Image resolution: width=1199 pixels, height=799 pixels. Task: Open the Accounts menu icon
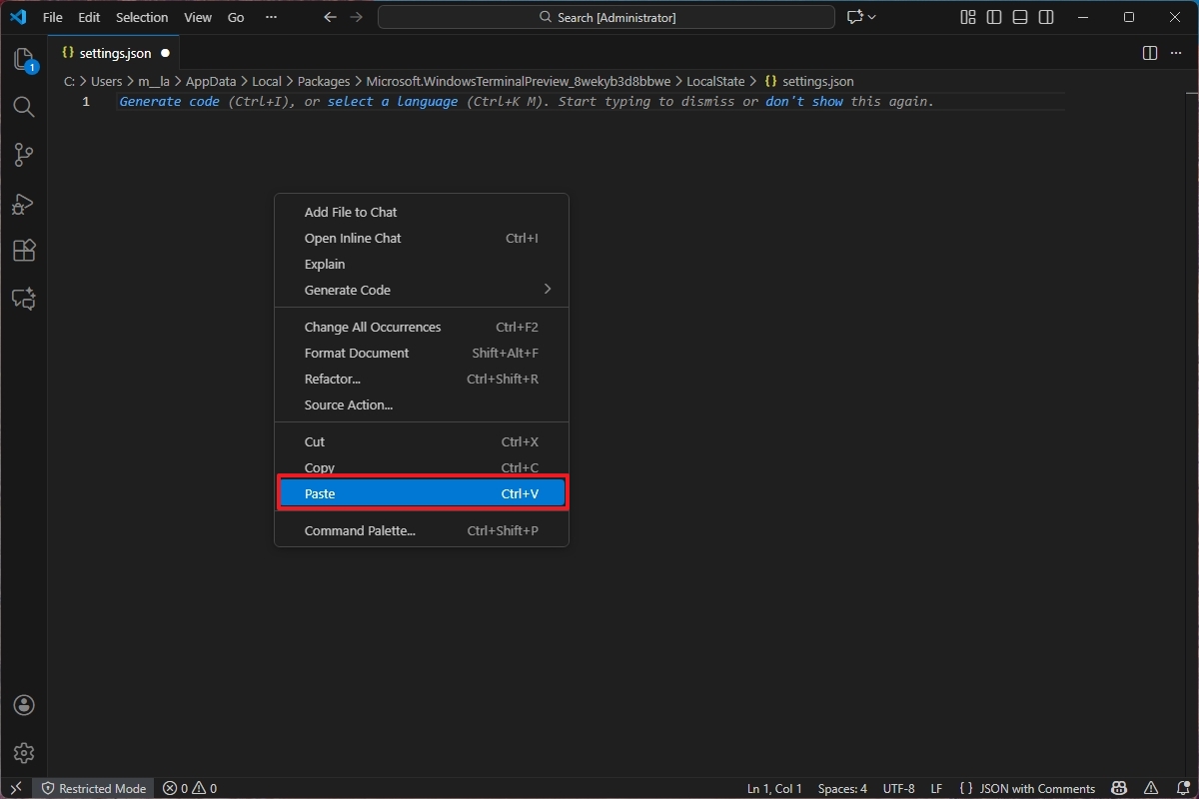pyautogui.click(x=24, y=705)
